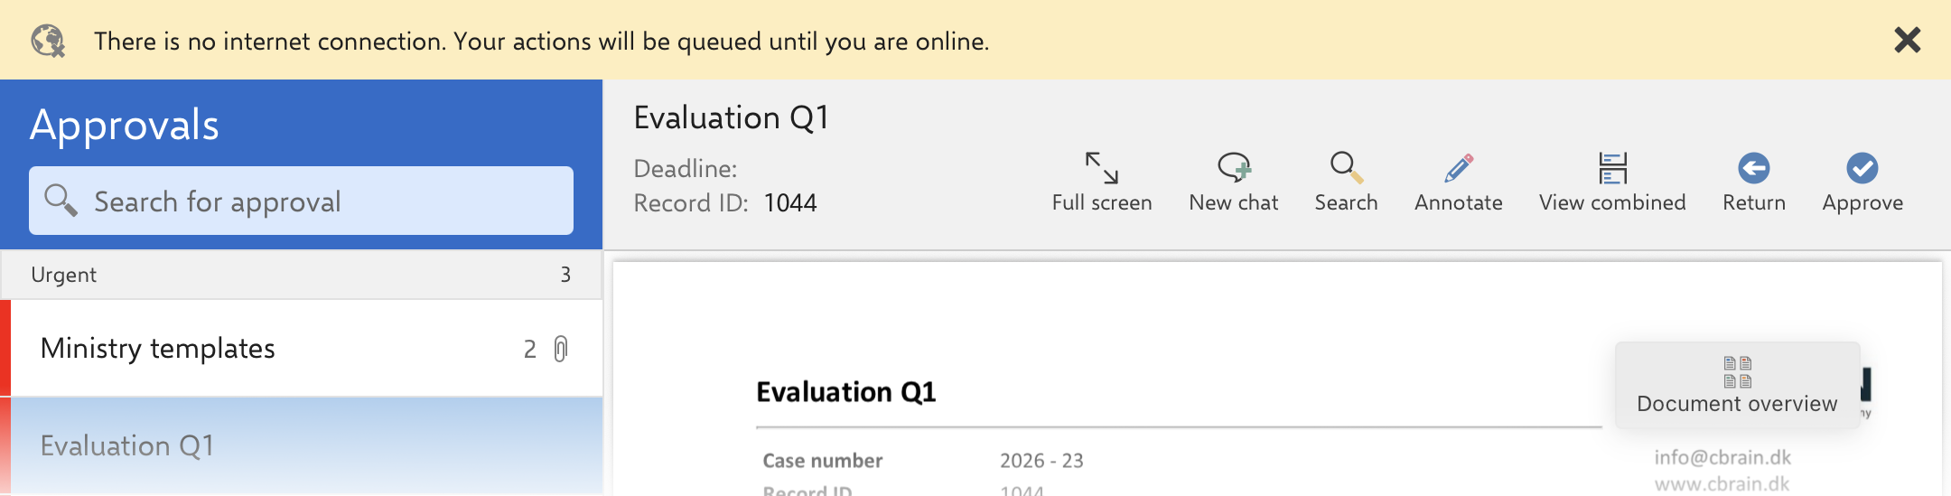Focus the Search for approval field

(x=301, y=201)
